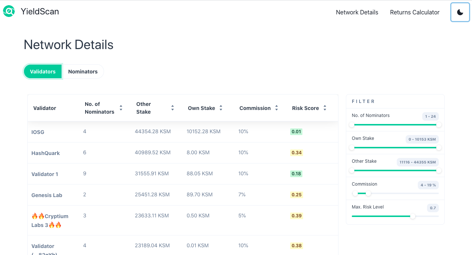Select the Genesis Lab validator
Screen dimensions: 472x255
[47, 195]
